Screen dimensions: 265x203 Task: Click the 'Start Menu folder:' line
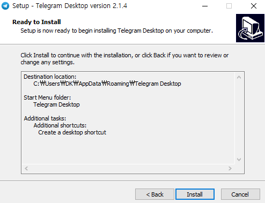pyautogui.click(x=47, y=97)
